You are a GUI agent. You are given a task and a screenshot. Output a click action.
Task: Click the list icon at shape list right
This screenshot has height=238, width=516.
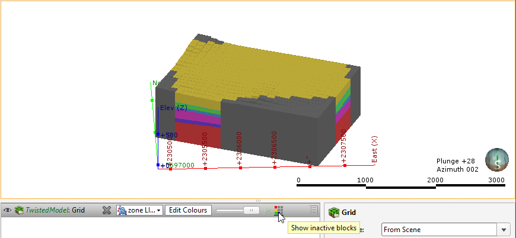tap(314, 210)
